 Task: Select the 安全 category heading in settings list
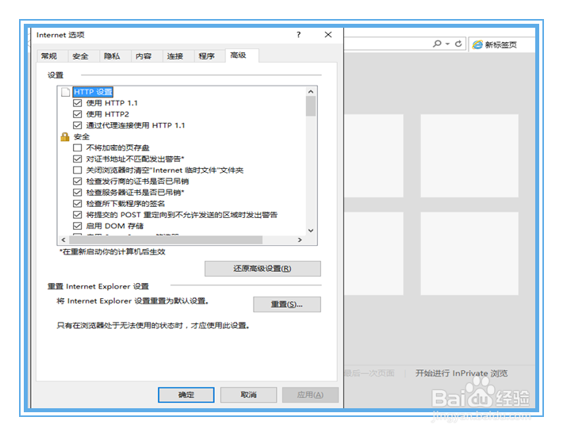coord(82,136)
